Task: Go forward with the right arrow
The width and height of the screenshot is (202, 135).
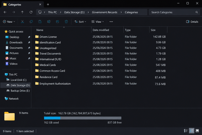Action: (x=14, y=12)
